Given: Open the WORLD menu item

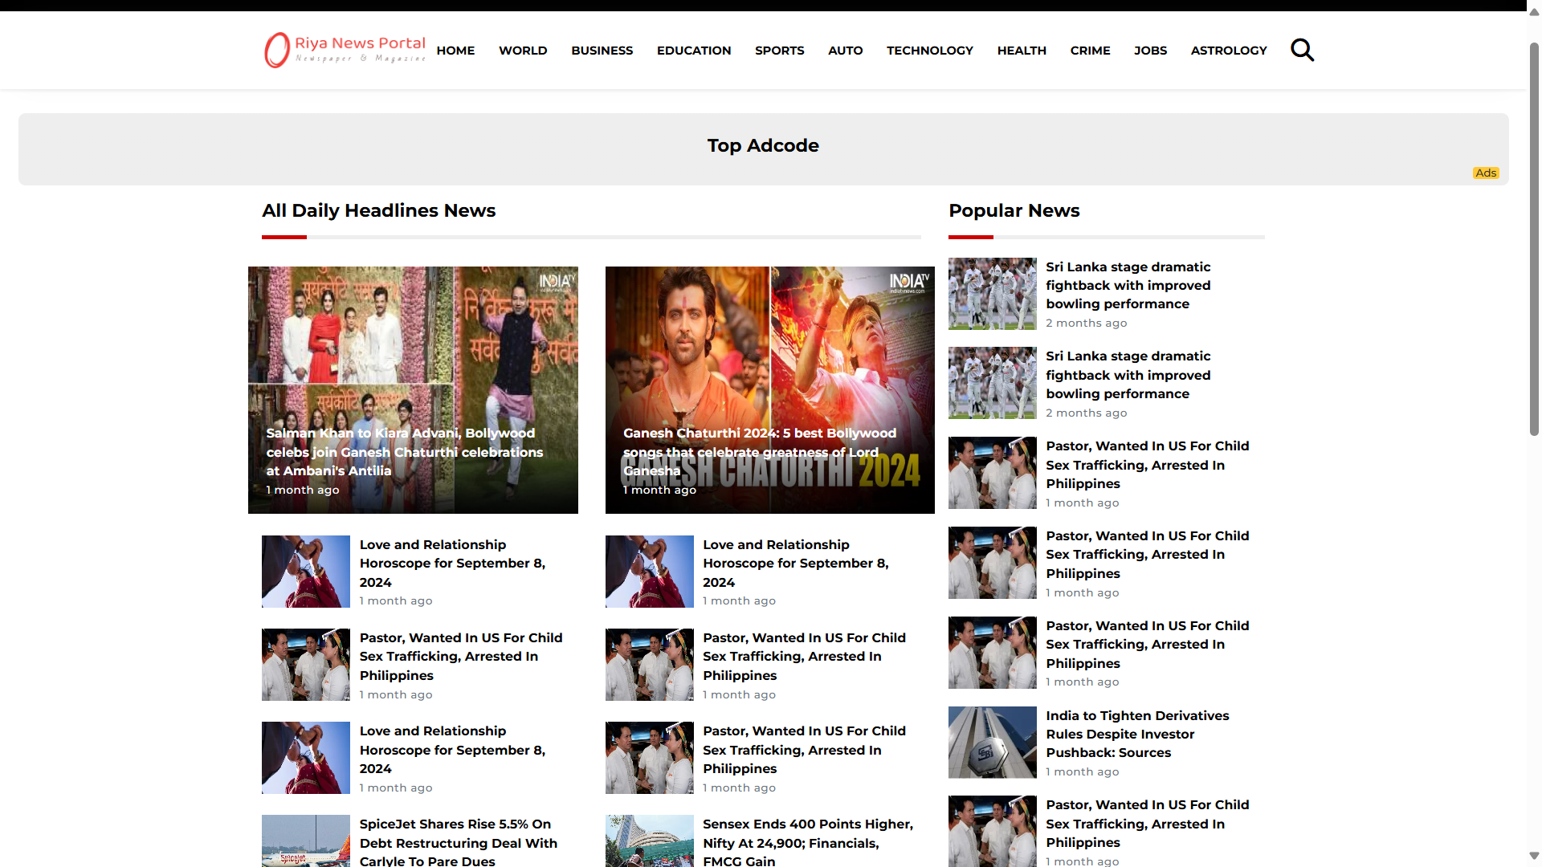Looking at the screenshot, I should (523, 50).
